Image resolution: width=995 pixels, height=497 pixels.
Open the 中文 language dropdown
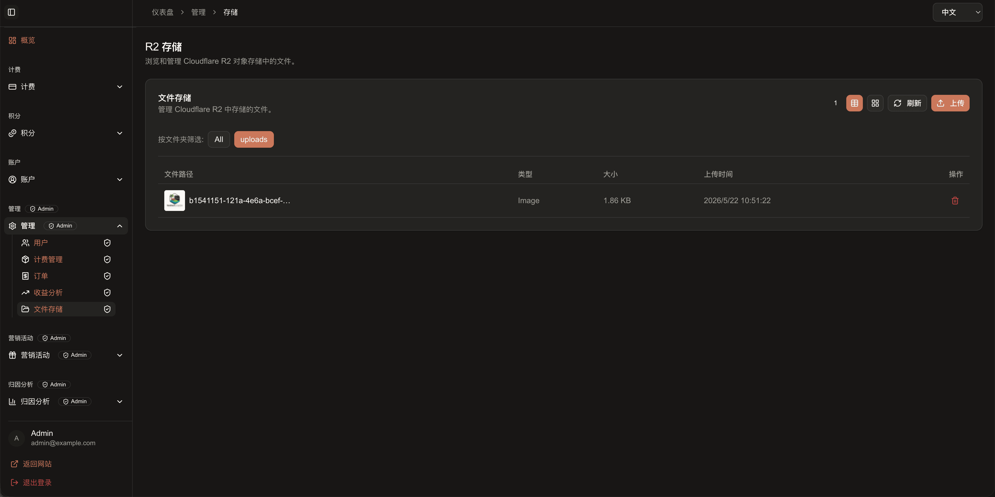click(x=957, y=12)
